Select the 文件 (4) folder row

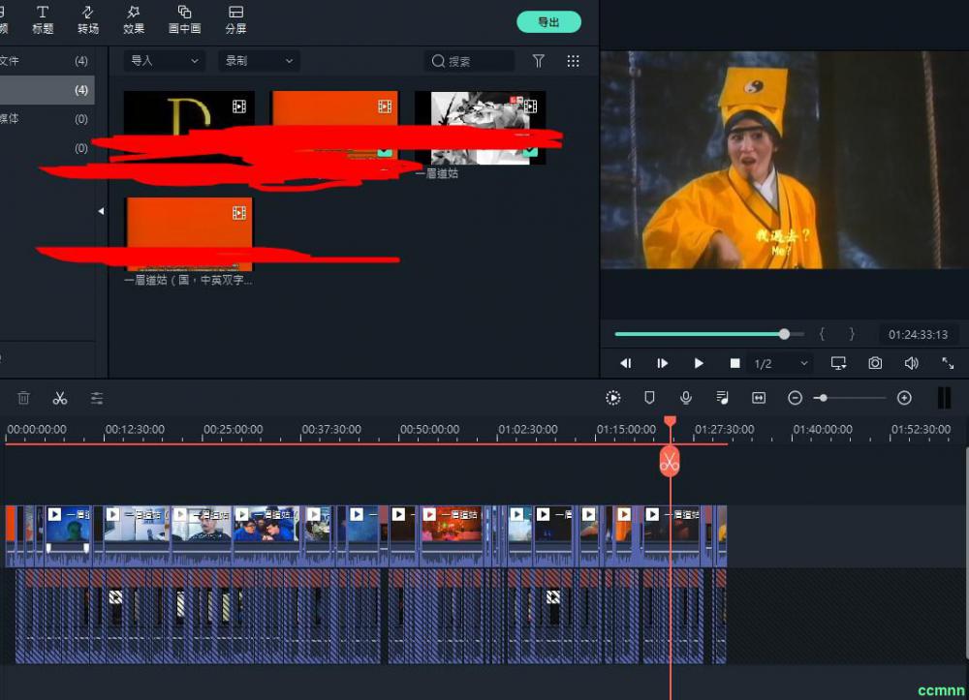click(x=47, y=60)
